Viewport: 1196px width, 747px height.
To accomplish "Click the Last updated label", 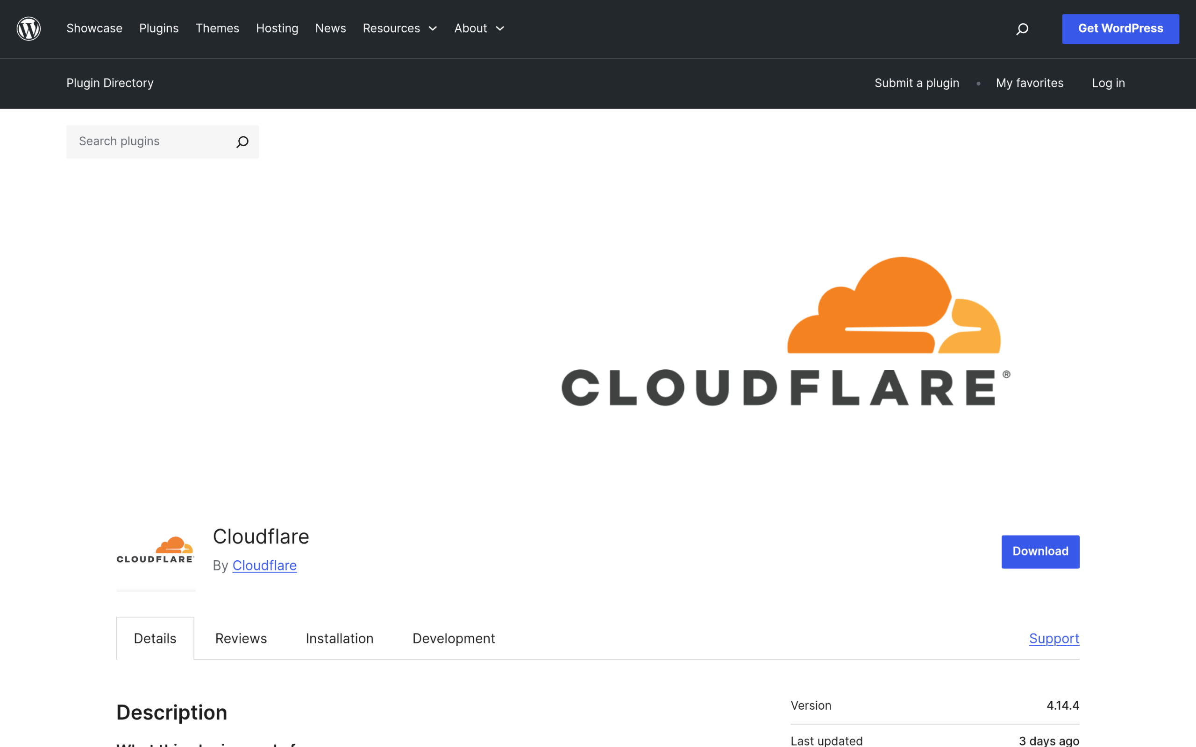I will point(826,740).
